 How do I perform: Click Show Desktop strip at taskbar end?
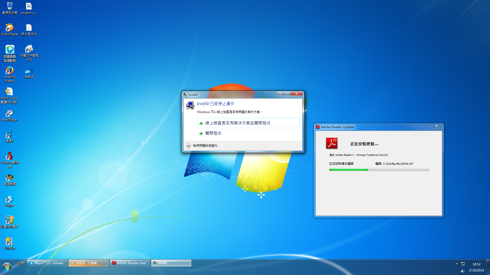tap(488, 267)
